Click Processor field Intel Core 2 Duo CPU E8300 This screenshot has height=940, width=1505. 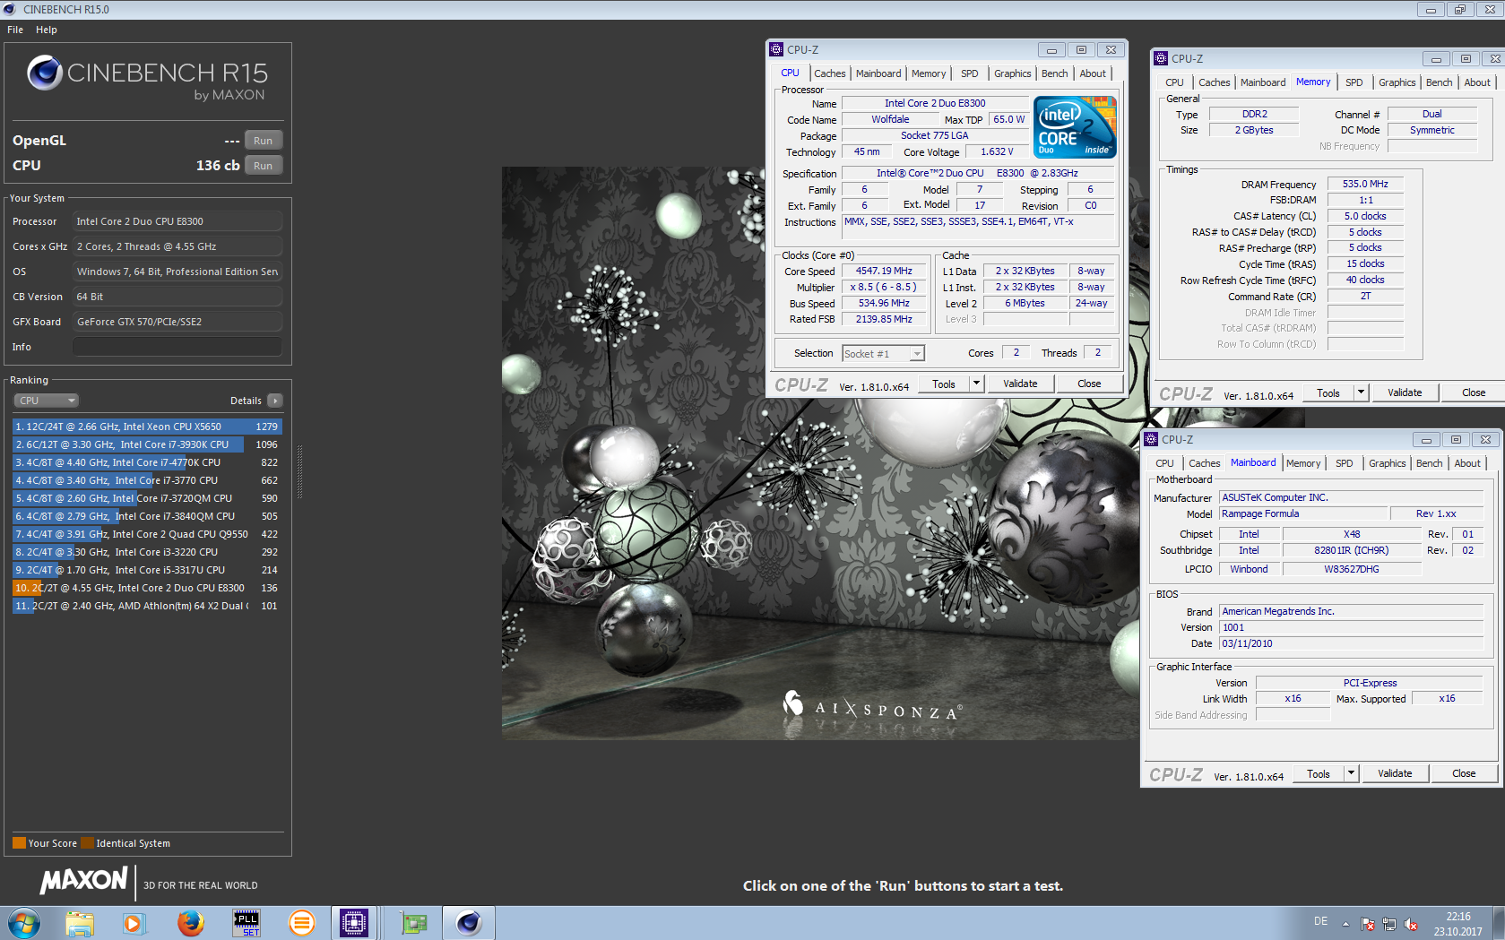pos(177,221)
